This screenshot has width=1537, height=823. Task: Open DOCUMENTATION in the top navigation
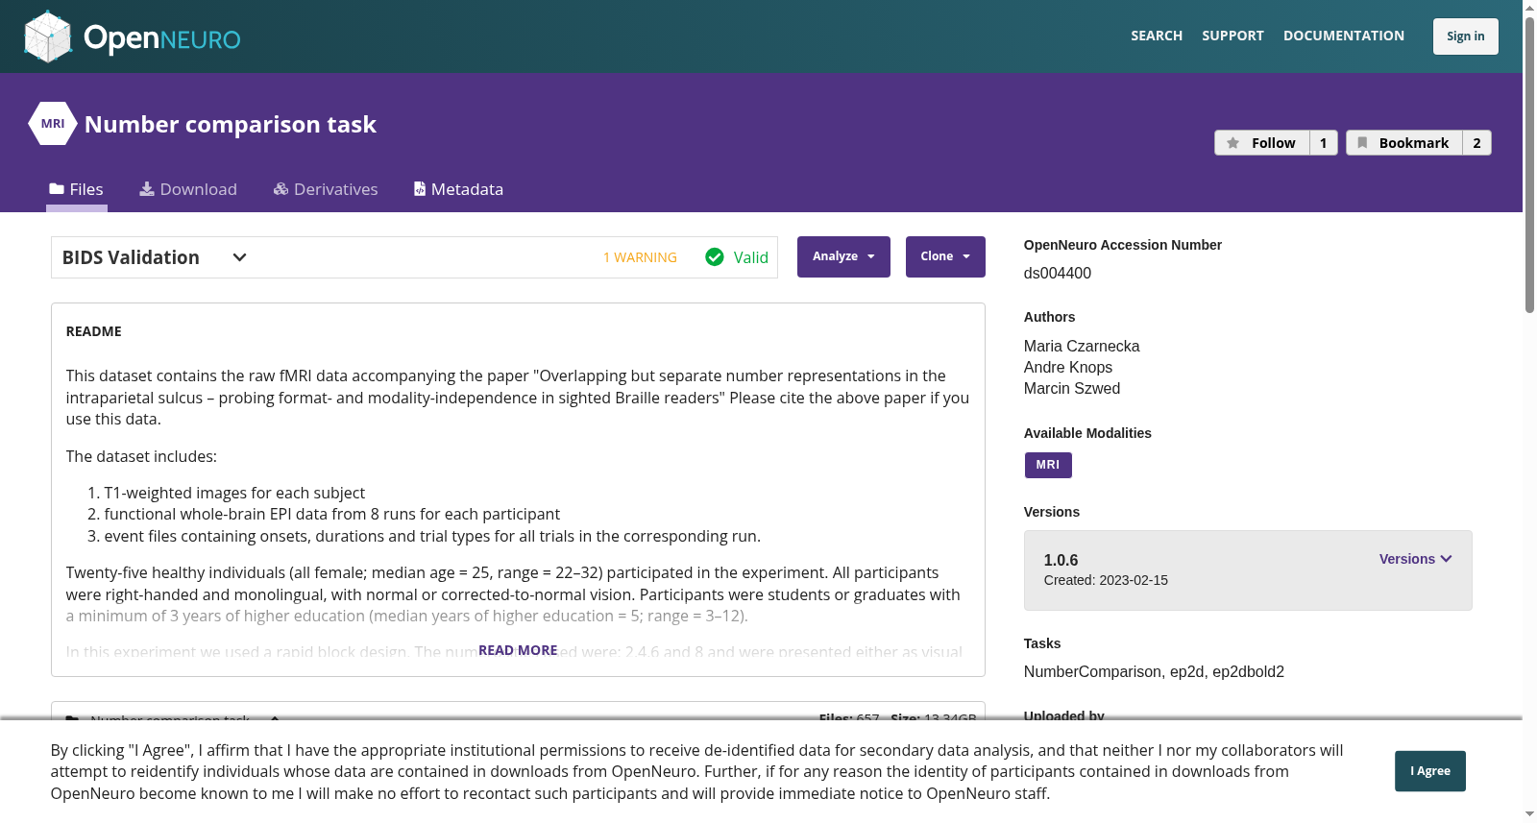[1344, 36]
